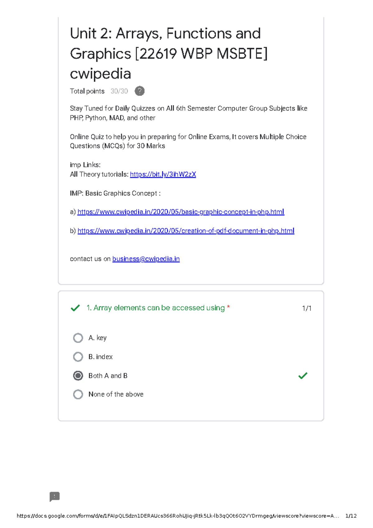Select 'Both A and B' radio option
The width and height of the screenshot is (373, 528).
[x=78, y=376]
